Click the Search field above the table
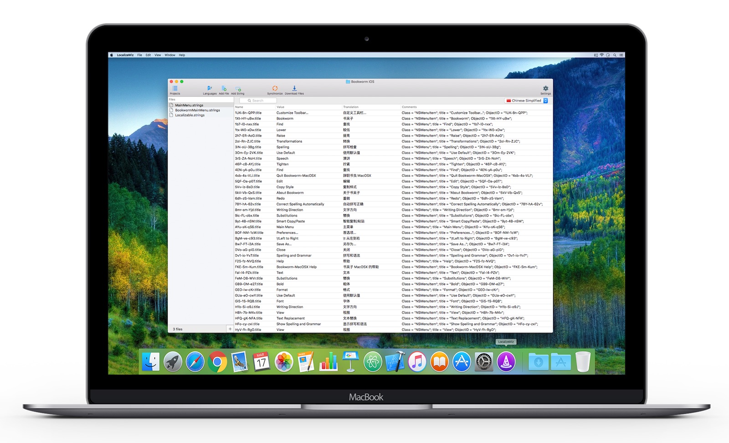The width and height of the screenshot is (729, 443). (258, 101)
